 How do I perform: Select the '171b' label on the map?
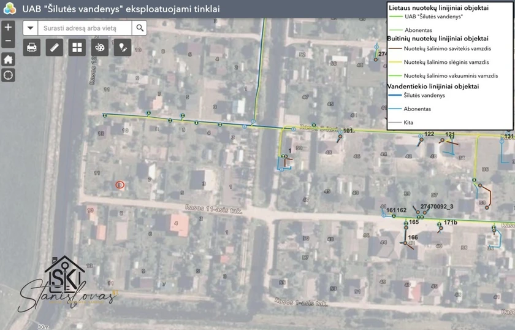click(x=450, y=223)
